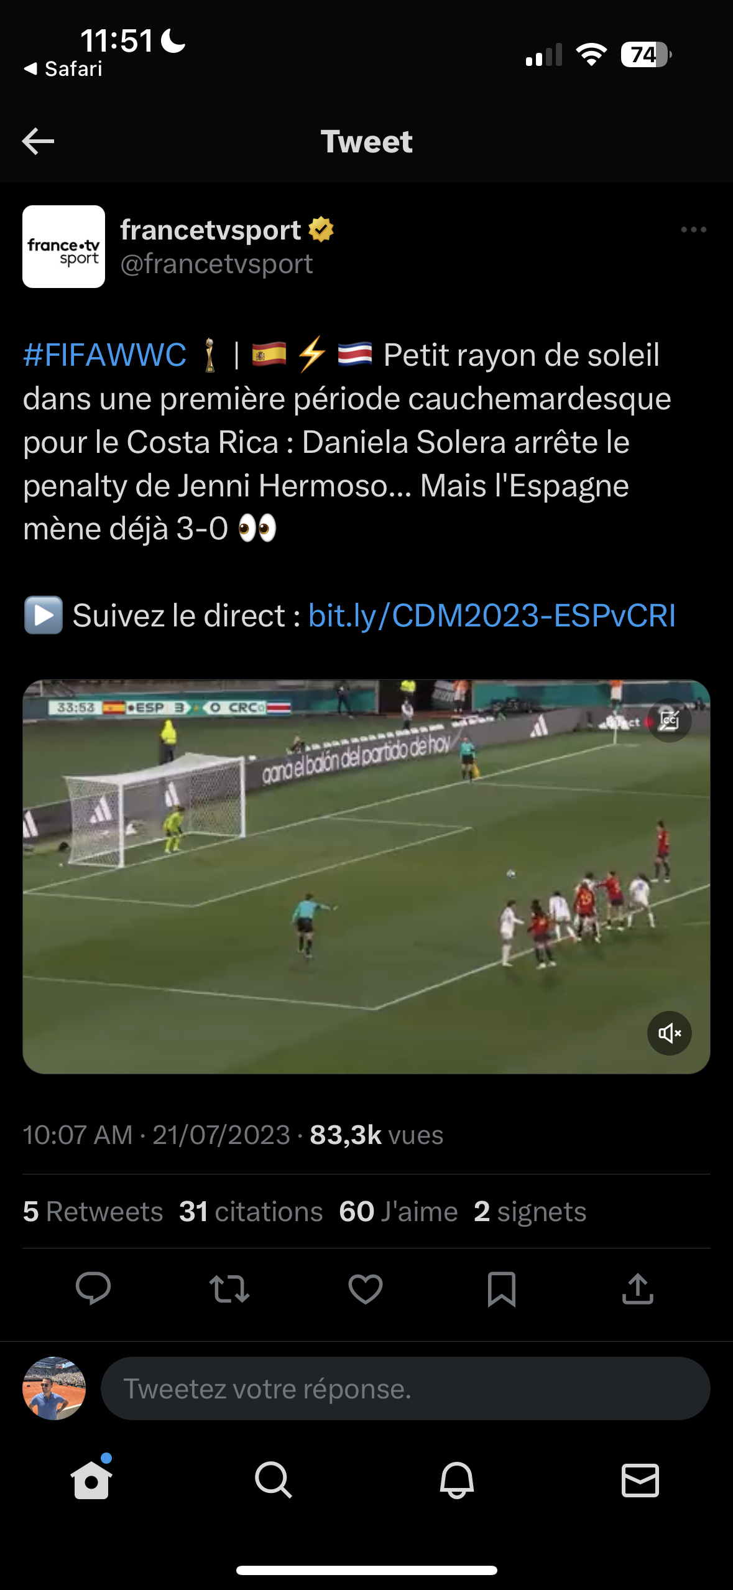Open the Messages envelope tab
The width and height of the screenshot is (733, 1590).
(x=640, y=1480)
